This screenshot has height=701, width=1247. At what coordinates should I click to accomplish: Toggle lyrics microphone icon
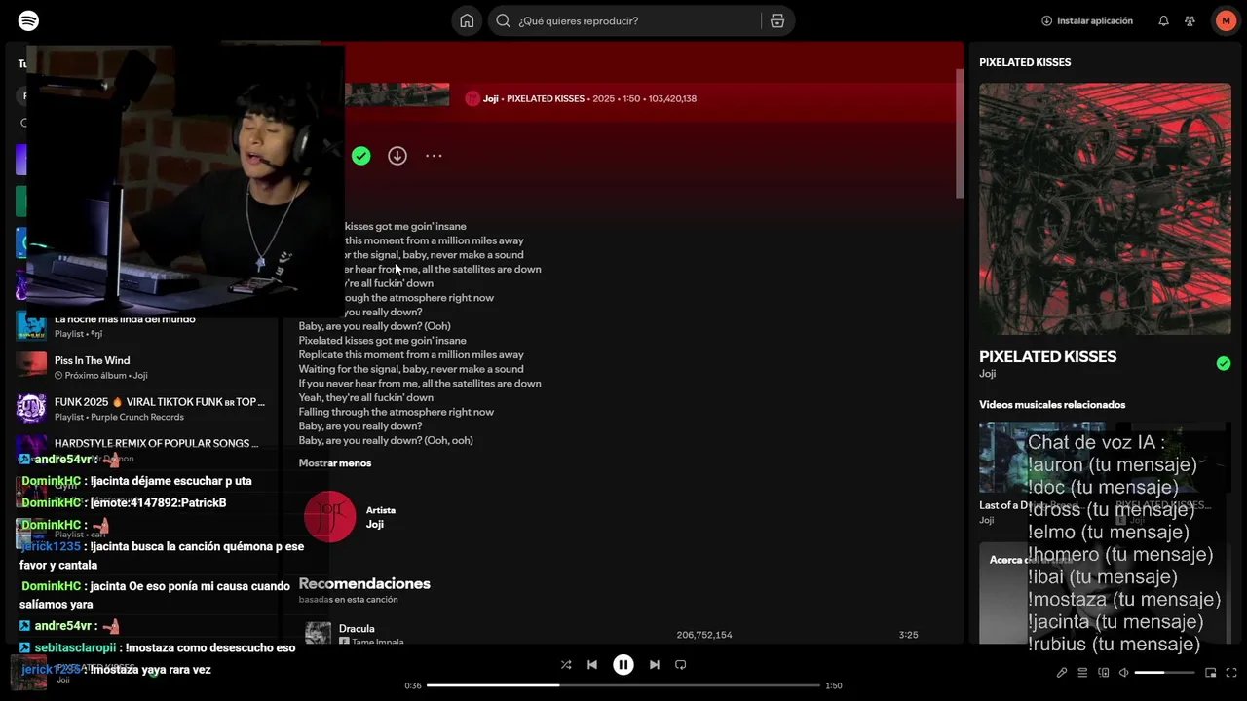(1062, 672)
